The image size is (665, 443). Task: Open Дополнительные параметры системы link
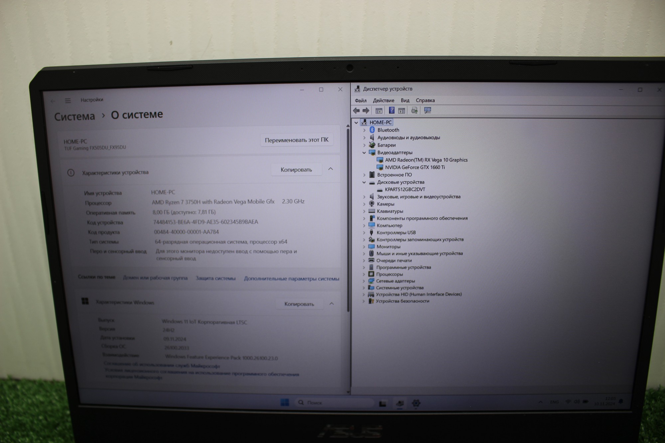291,279
